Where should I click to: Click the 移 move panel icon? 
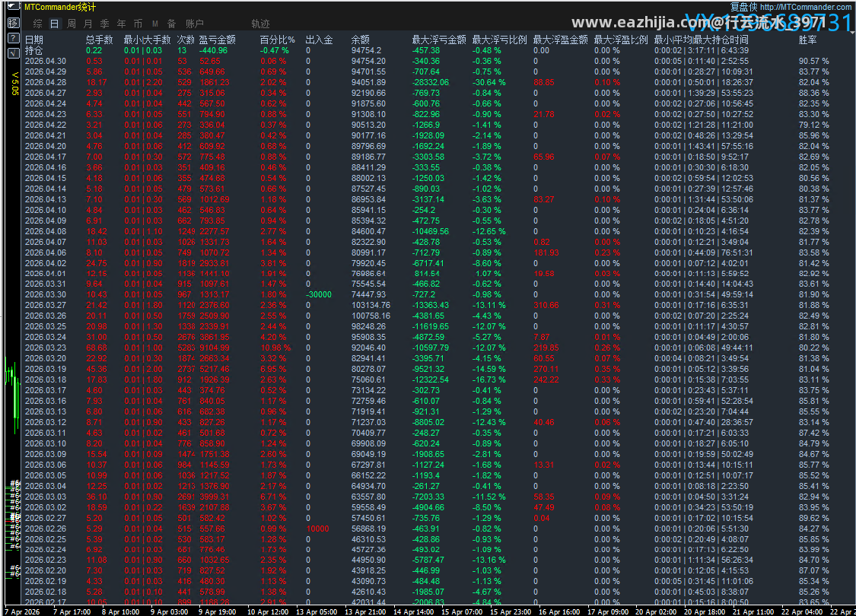pos(14,23)
